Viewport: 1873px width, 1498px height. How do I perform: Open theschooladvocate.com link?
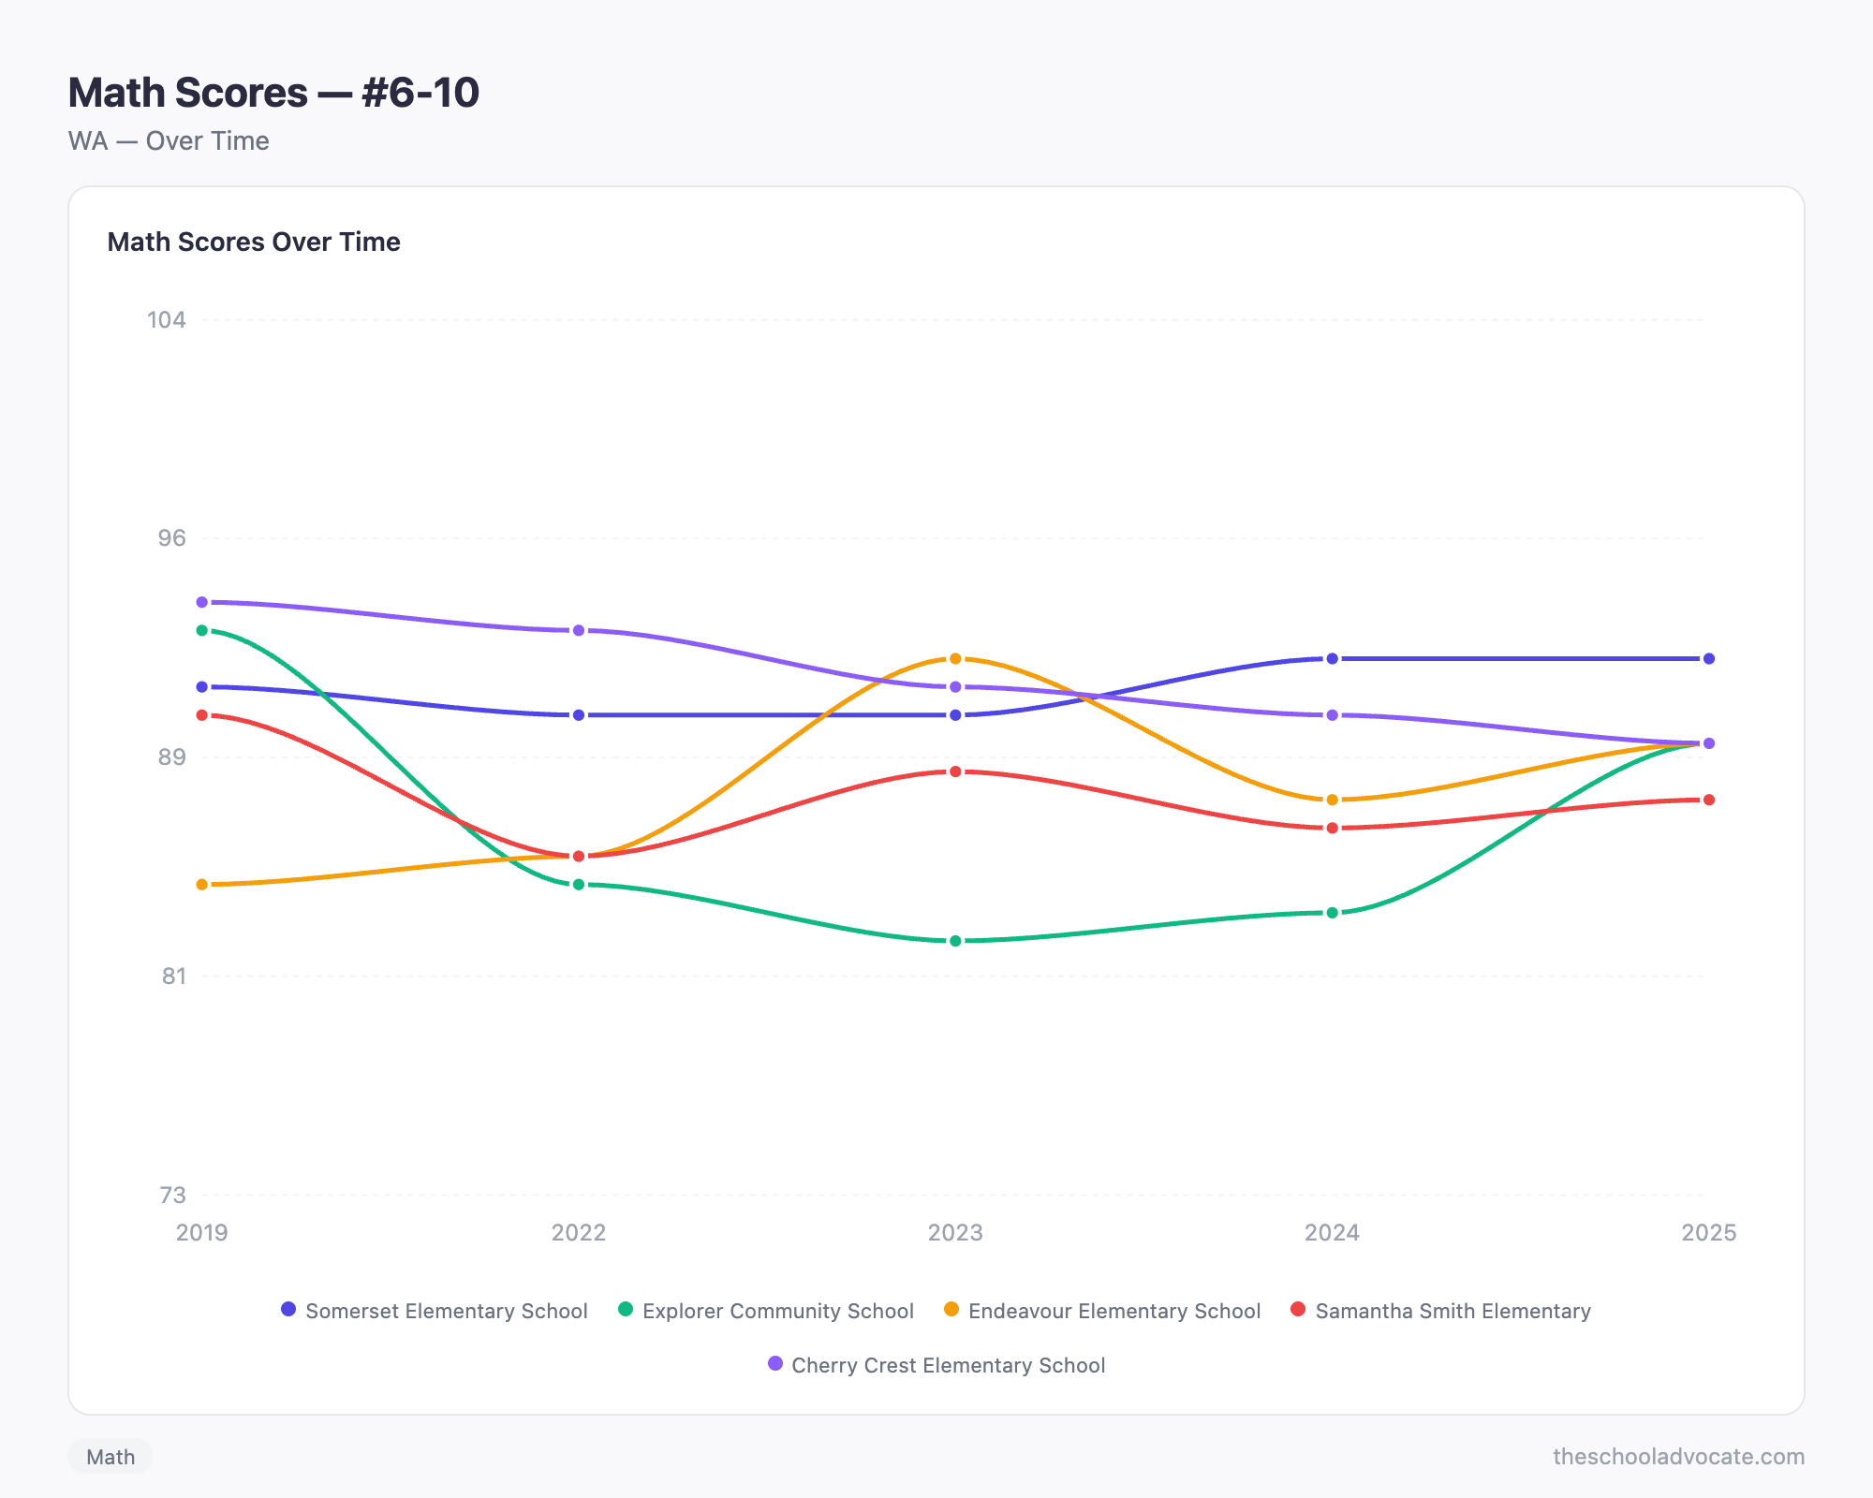[x=1679, y=1457]
